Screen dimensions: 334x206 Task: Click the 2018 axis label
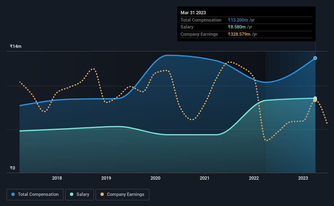click(x=57, y=178)
